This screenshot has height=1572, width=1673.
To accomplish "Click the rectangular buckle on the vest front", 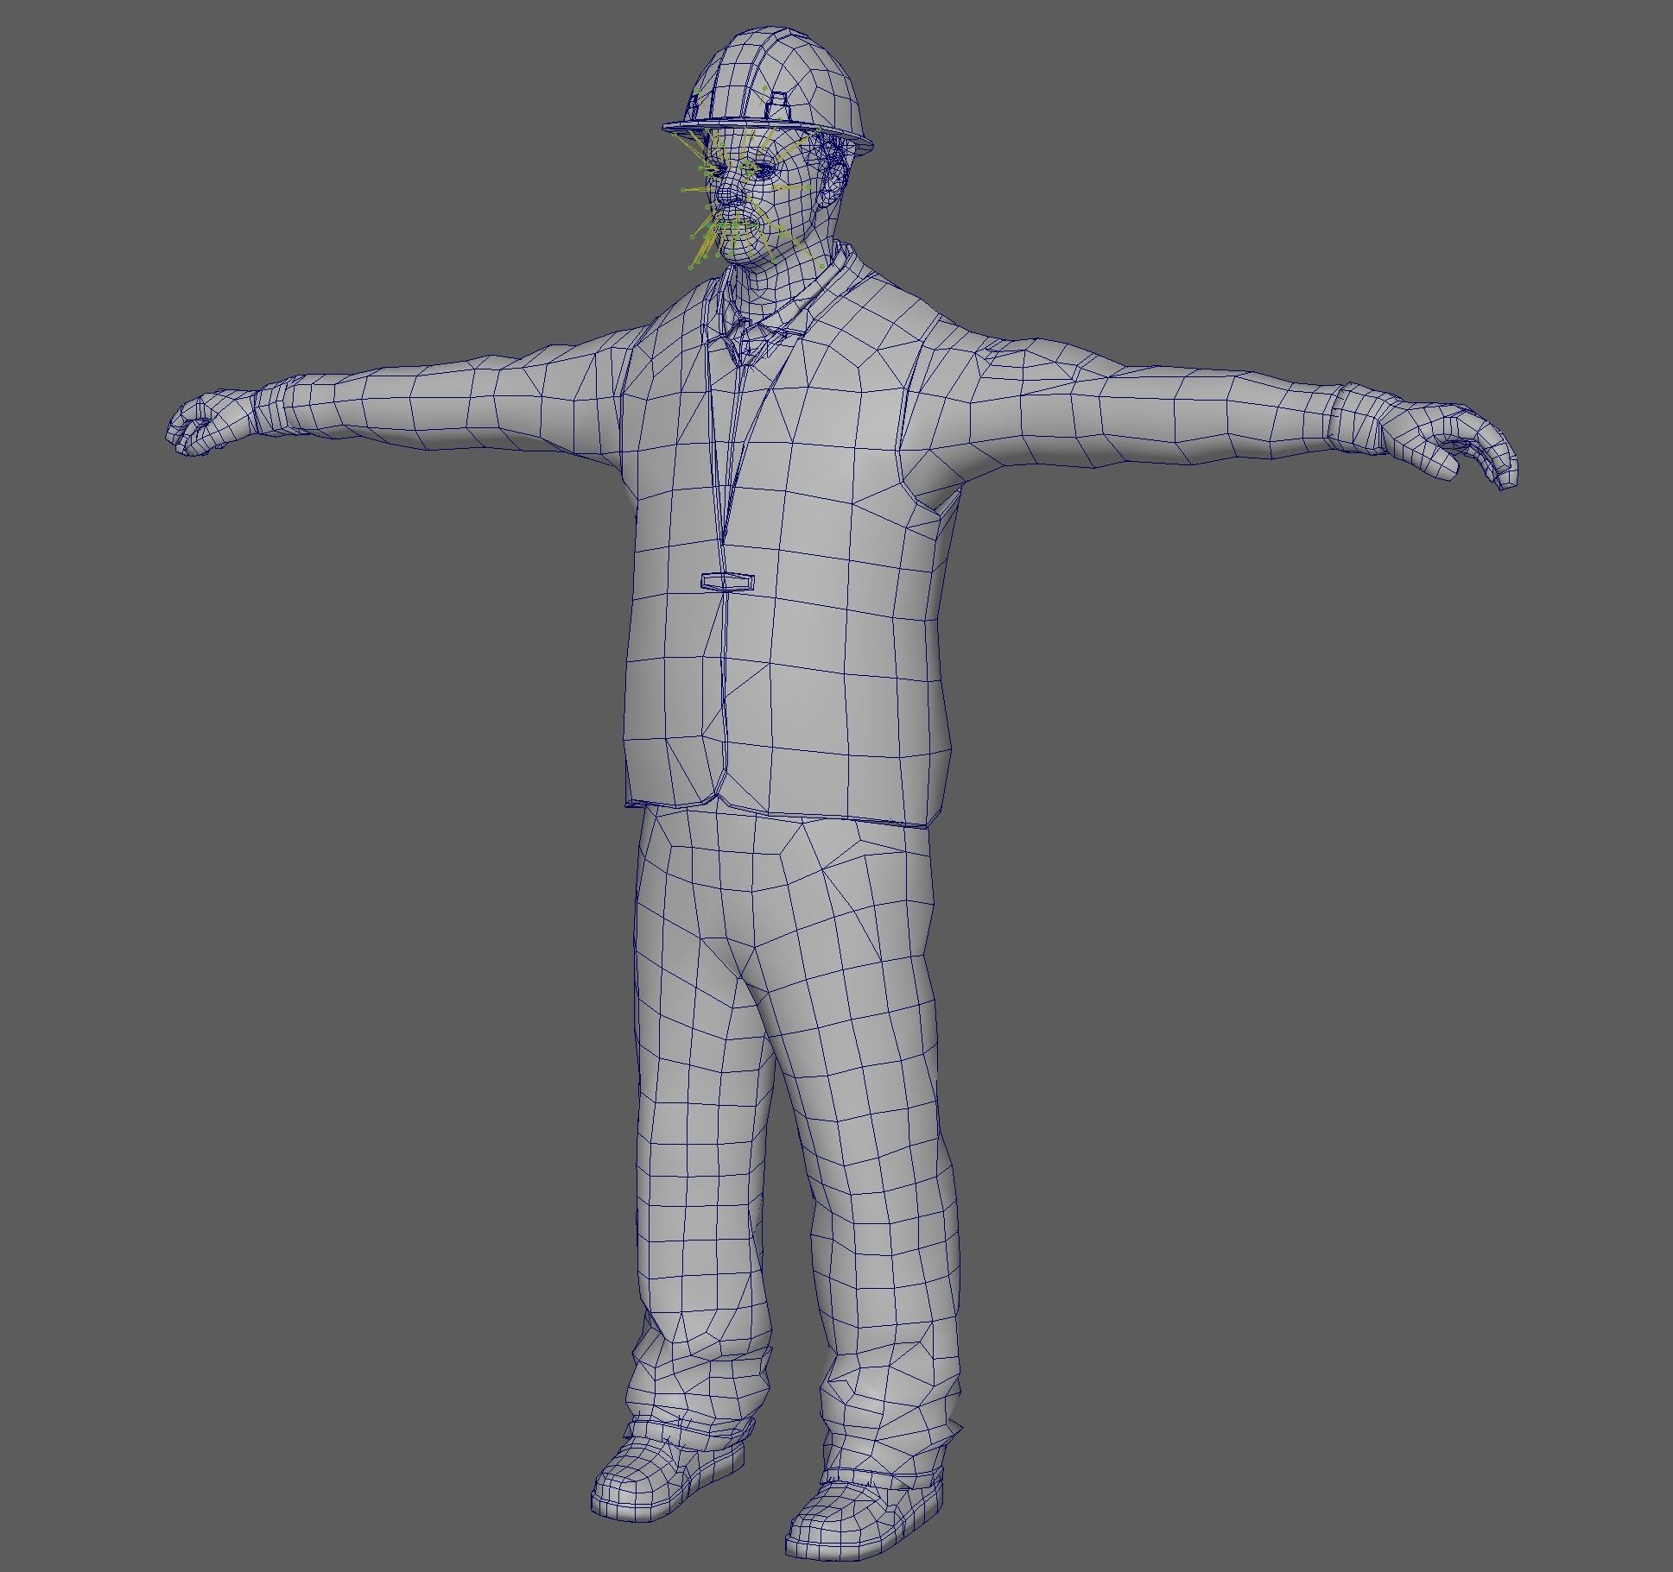I will pyautogui.click(x=726, y=581).
